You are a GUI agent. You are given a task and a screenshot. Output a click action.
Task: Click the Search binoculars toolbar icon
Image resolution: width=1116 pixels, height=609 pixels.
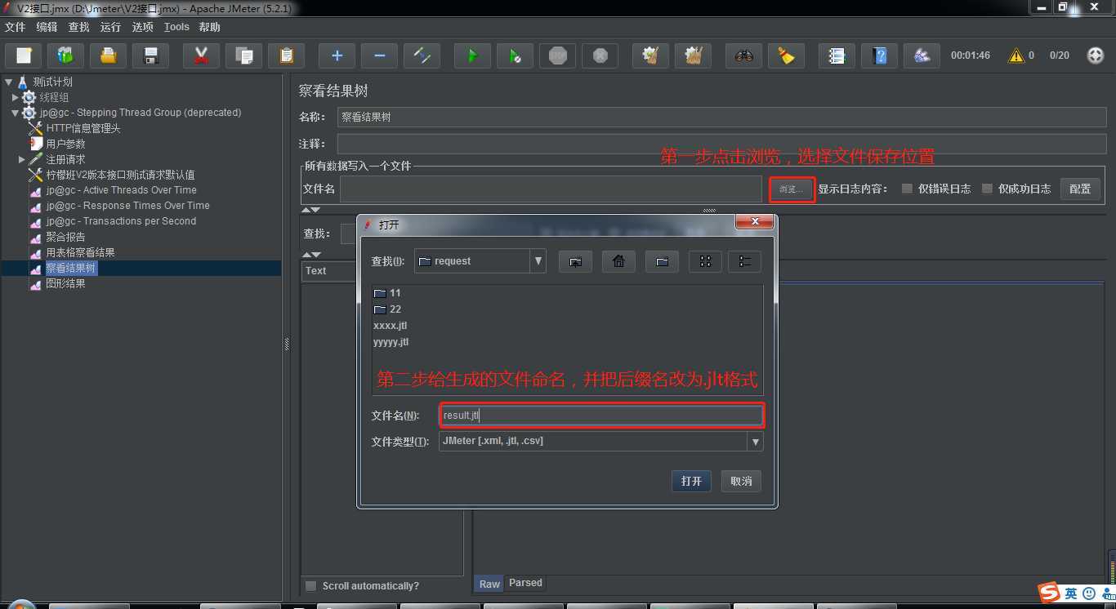pyautogui.click(x=743, y=56)
